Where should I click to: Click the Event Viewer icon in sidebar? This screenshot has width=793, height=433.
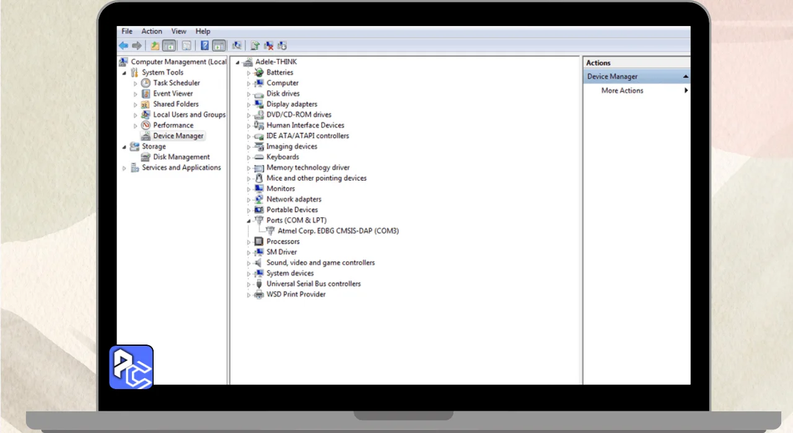point(146,93)
